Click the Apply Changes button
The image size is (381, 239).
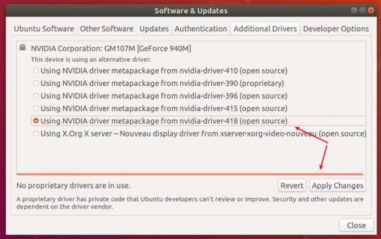tap(338, 186)
